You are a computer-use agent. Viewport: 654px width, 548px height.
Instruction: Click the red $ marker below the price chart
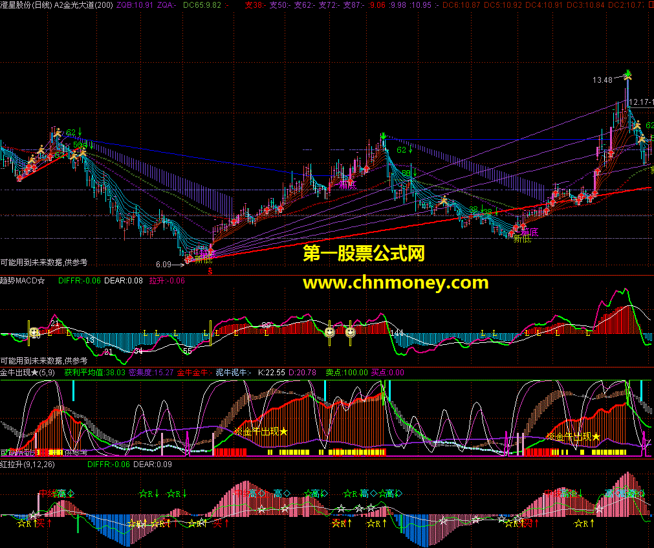point(210,271)
